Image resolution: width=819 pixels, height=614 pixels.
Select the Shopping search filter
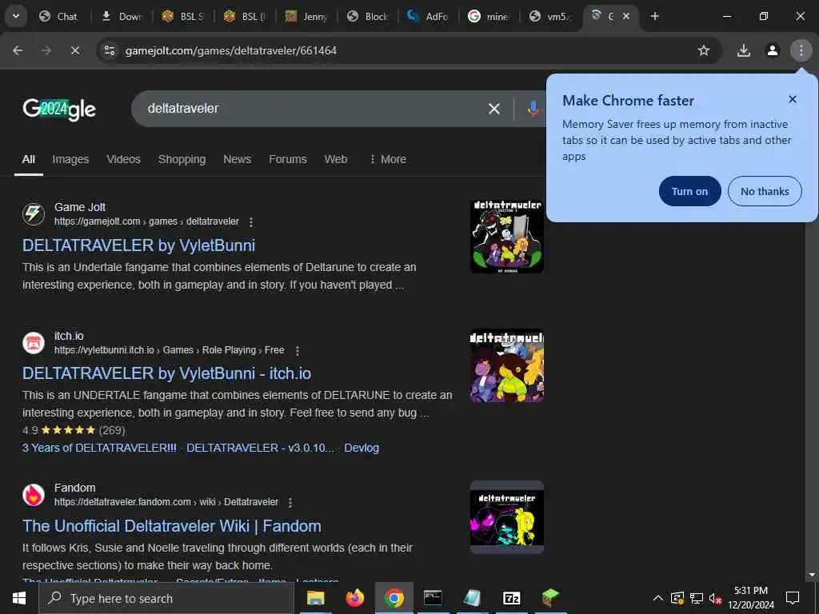click(x=182, y=159)
